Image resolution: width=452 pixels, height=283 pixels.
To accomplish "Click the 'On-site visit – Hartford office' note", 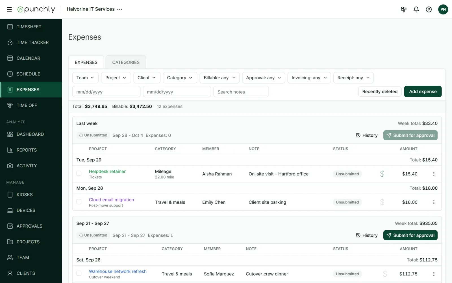I will coord(279,174).
